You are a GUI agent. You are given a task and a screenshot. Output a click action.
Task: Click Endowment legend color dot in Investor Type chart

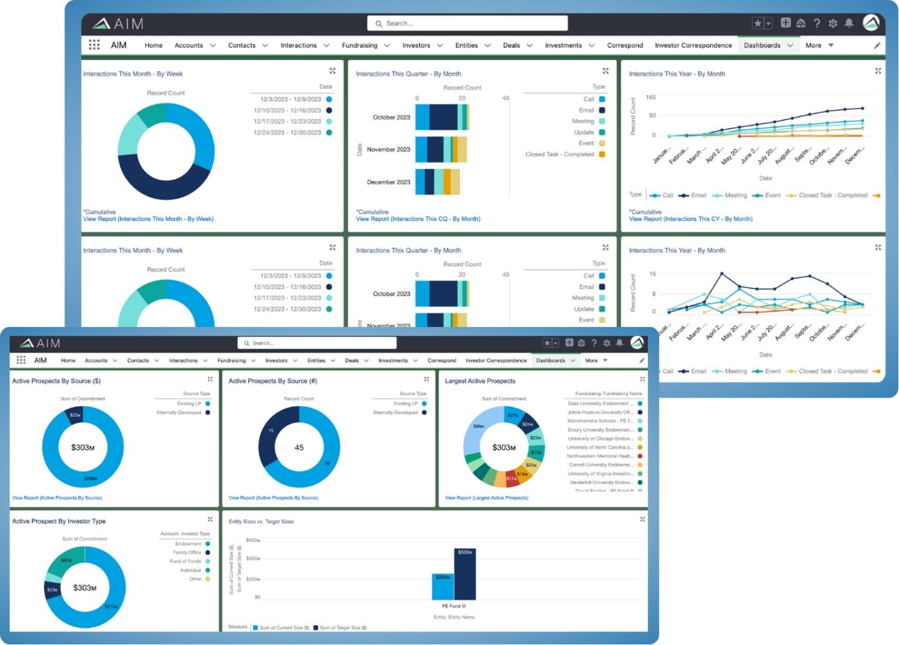tap(207, 544)
